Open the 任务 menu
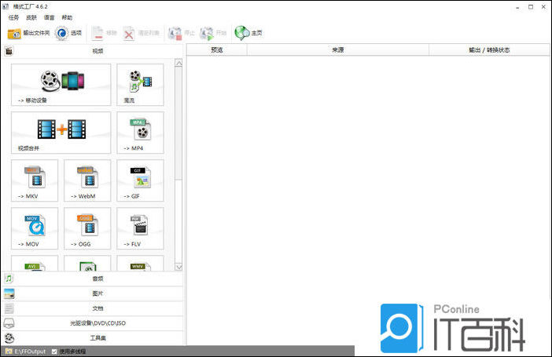The height and width of the screenshot is (357, 552). pyautogui.click(x=13, y=17)
